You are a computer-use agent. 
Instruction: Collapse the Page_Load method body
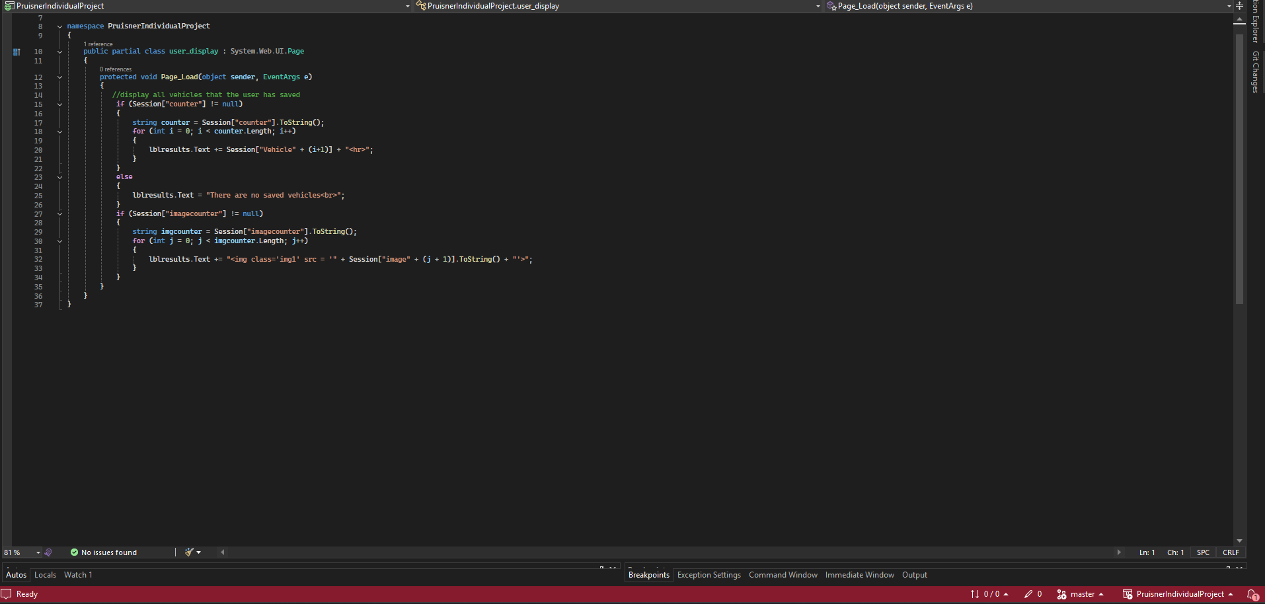point(59,77)
